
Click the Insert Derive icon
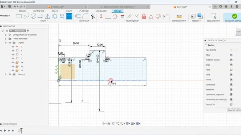click(193, 16)
